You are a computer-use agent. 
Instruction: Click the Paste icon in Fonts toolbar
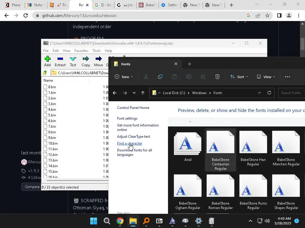point(175,77)
